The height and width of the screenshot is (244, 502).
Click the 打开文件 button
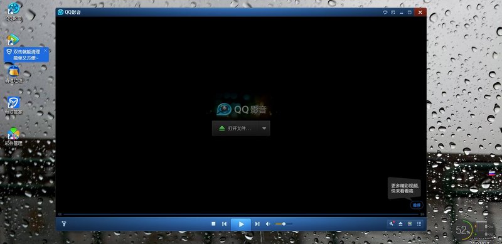[x=235, y=129]
